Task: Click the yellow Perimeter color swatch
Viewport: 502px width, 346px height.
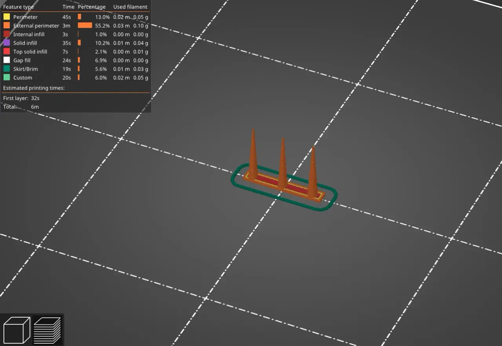Action: (x=6, y=17)
